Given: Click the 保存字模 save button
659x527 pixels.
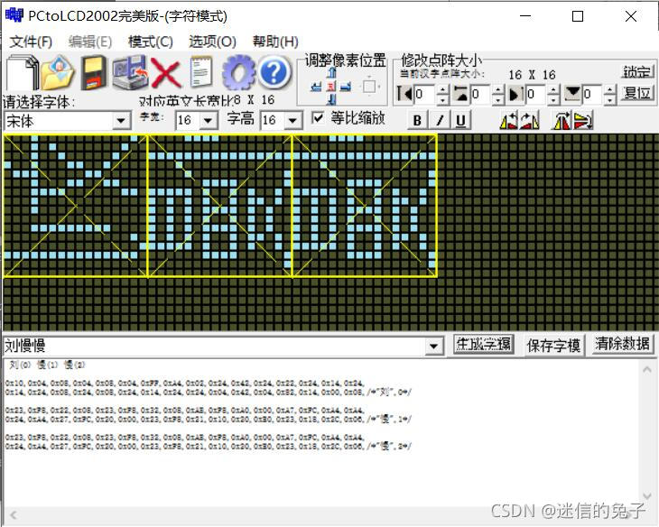Looking at the screenshot, I should click(553, 346).
